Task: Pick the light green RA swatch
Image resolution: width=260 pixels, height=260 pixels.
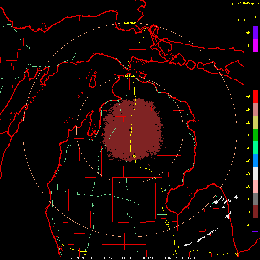Action: tap(255, 148)
